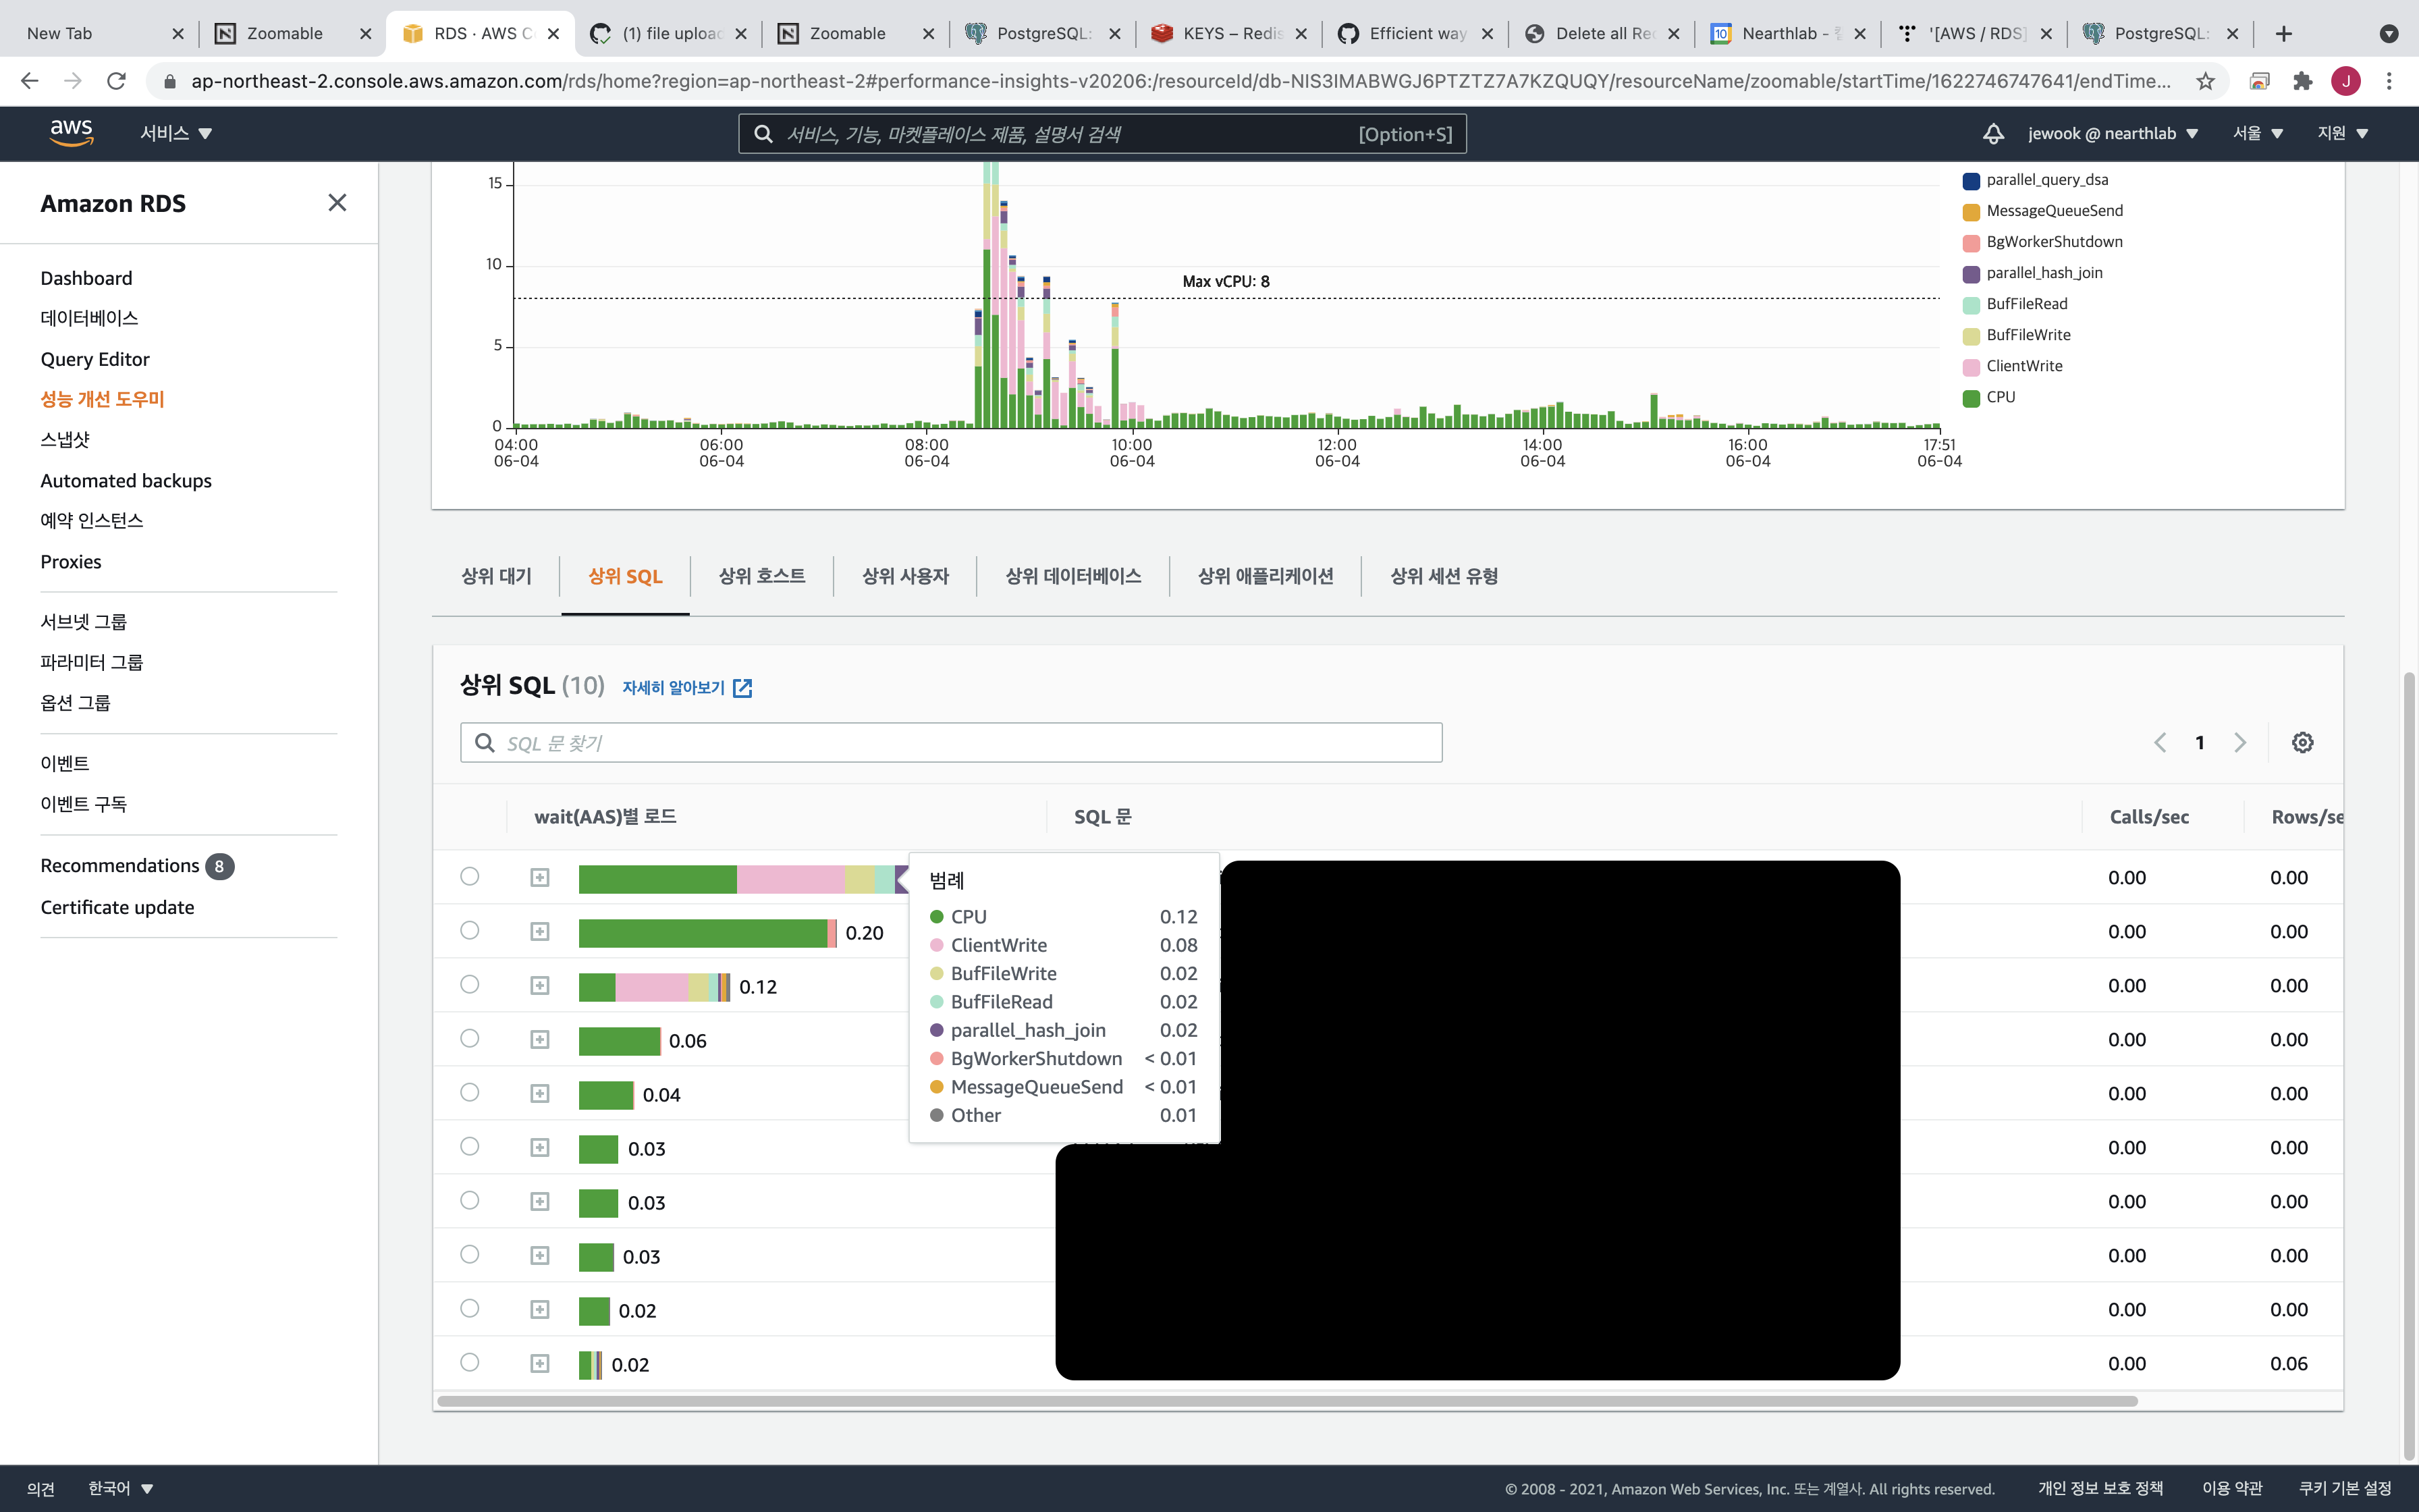Close the Amazon RDS sidebar panel
This screenshot has width=2419, height=1512.
[337, 203]
